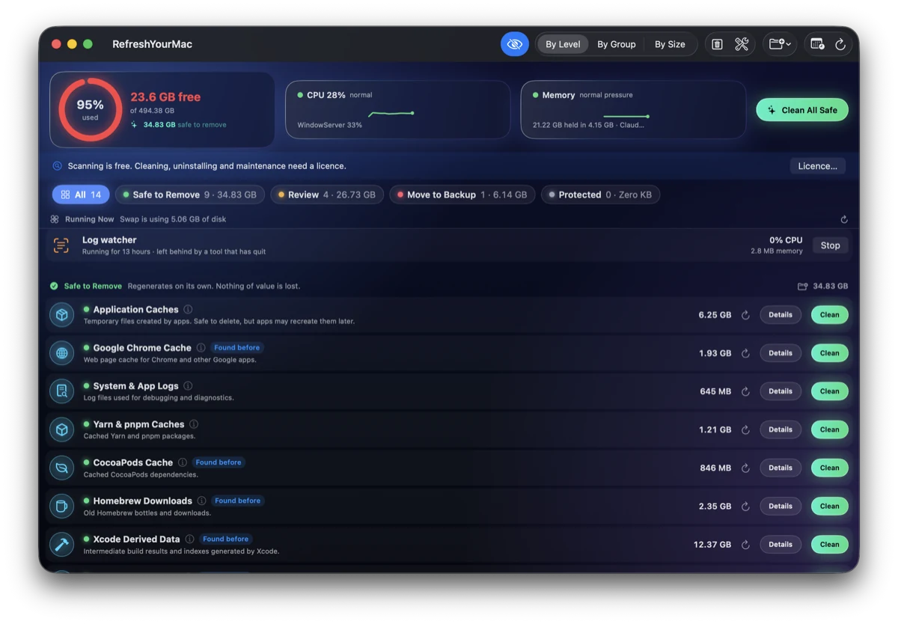The image size is (898, 624).
Task: Click Found before badge on CocoaPods Cache
Action: coord(219,462)
